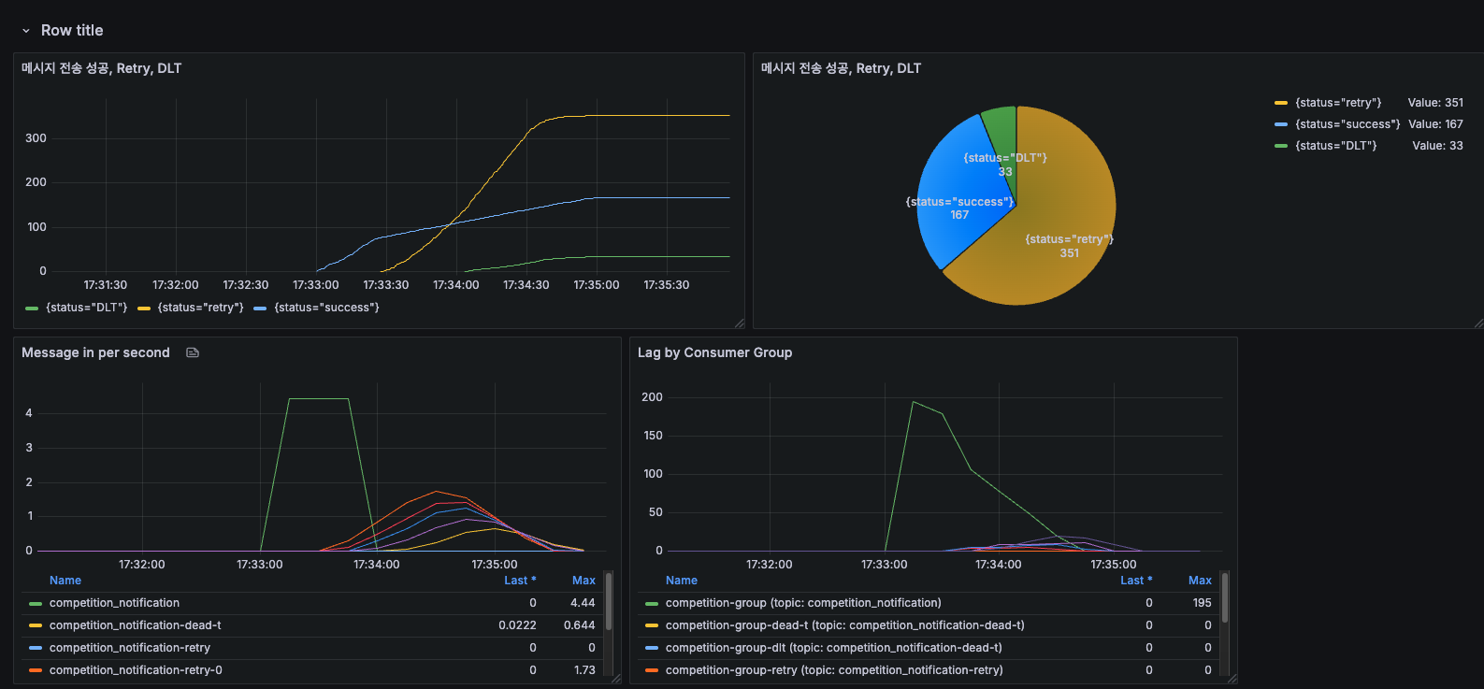Sort the Message in per second legend by Last
The height and width of the screenshot is (689, 1484).
point(520,581)
